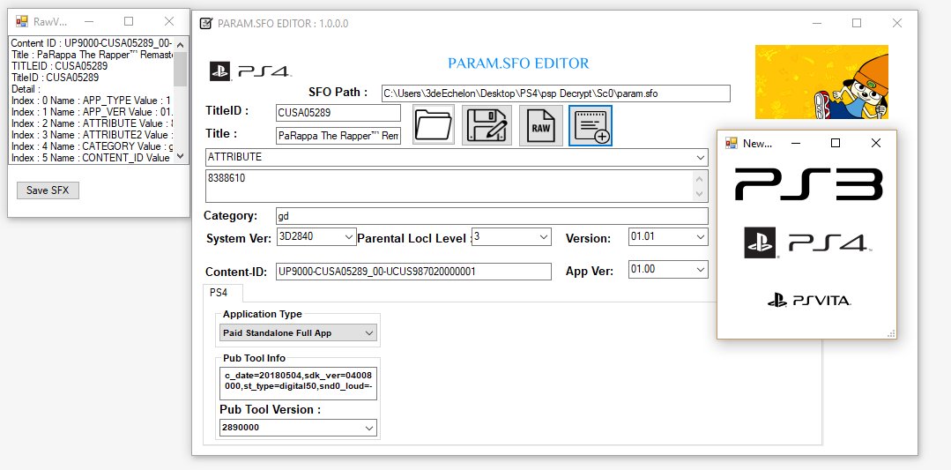Create a new SFO with the plus icon

591,125
